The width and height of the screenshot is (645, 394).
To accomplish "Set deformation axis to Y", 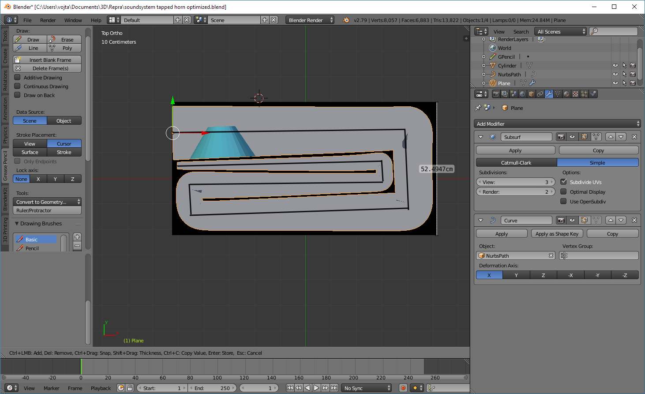I will pyautogui.click(x=516, y=275).
